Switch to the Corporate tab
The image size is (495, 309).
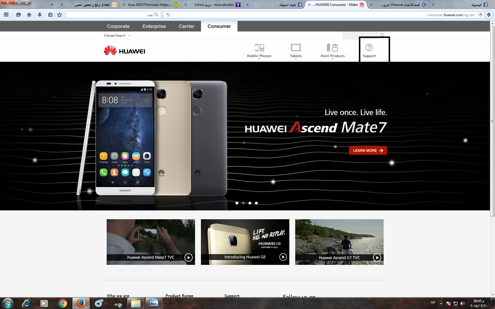(x=118, y=26)
